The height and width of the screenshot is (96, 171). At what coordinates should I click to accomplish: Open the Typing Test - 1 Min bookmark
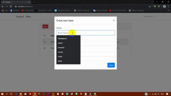[x=44, y=10]
